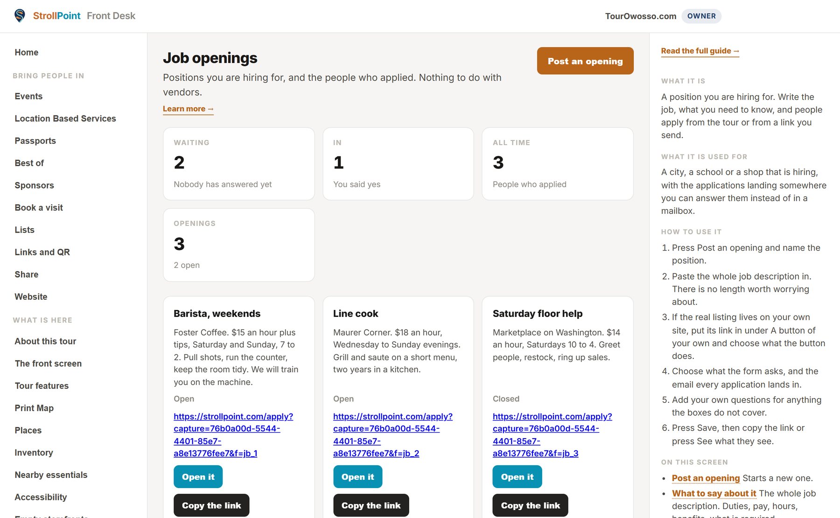Click the Saturday floor help Closed status
840x518 pixels.
pyautogui.click(x=506, y=399)
